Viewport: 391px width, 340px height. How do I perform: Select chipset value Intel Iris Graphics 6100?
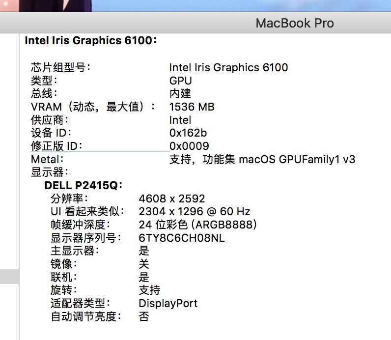pos(229,67)
